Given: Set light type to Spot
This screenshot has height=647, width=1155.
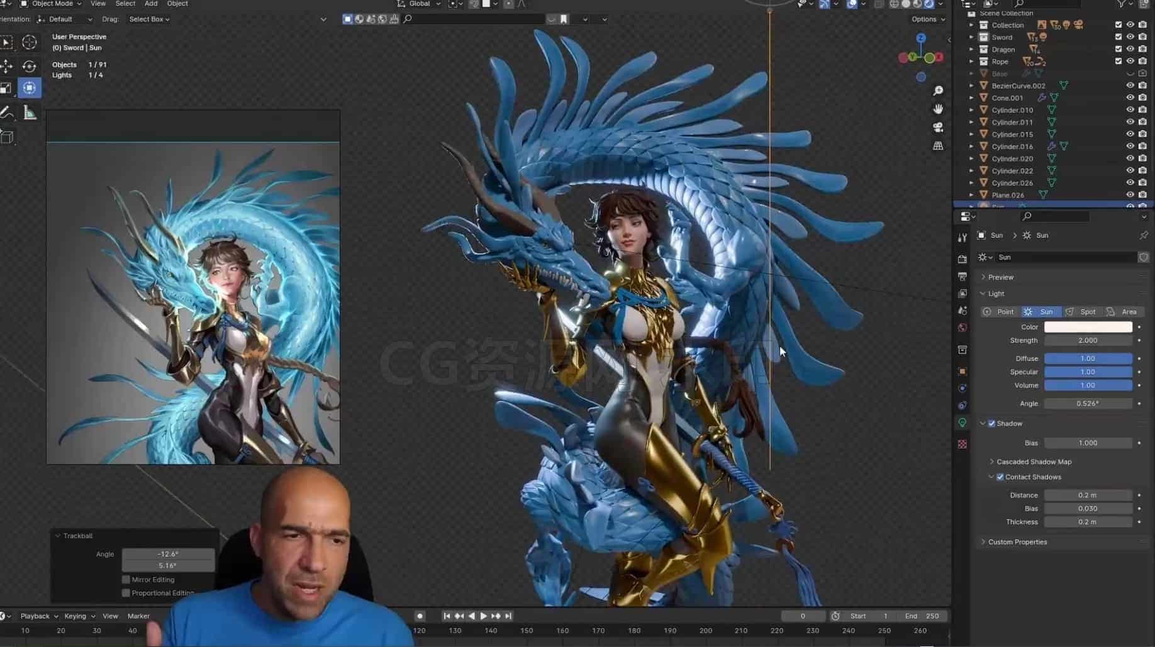Looking at the screenshot, I should point(1082,312).
